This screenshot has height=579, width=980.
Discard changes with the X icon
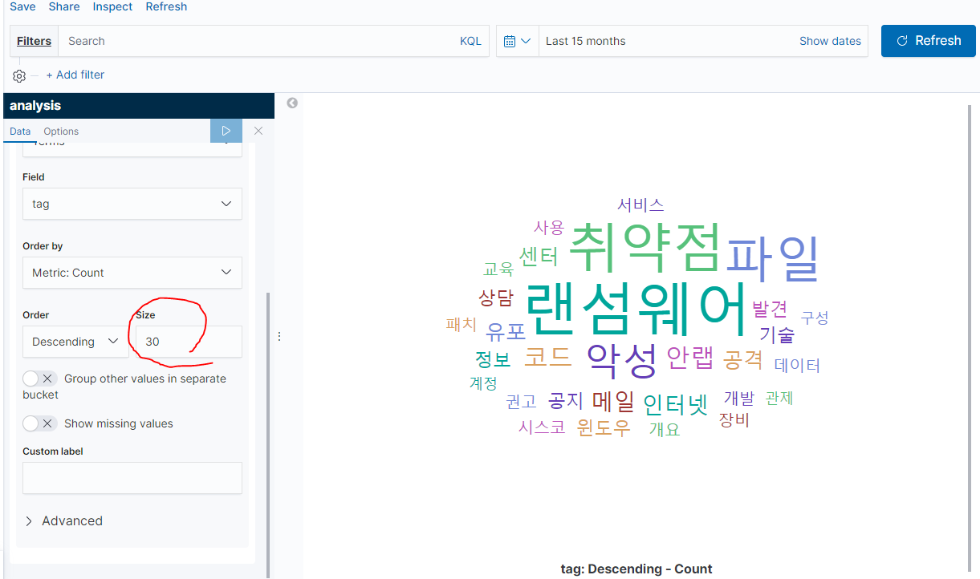tap(258, 131)
